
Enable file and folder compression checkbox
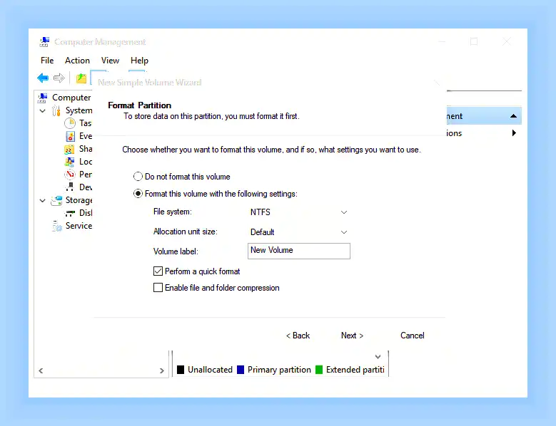click(x=158, y=287)
